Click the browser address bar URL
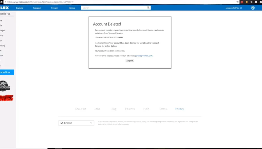Viewport: 262px width, 149px height. [x=40, y=2]
